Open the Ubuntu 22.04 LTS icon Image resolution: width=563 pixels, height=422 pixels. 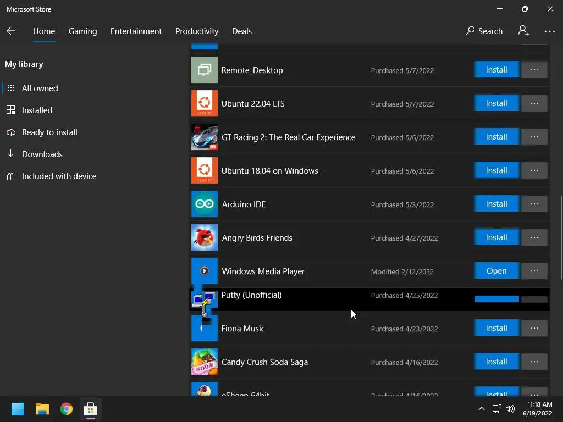pos(205,103)
